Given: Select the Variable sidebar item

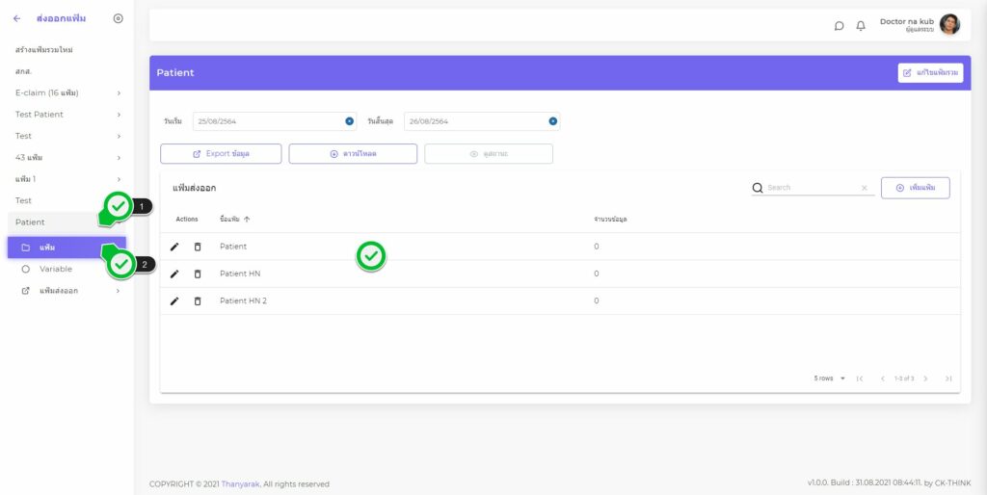Looking at the screenshot, I should (x=55, y=269).
